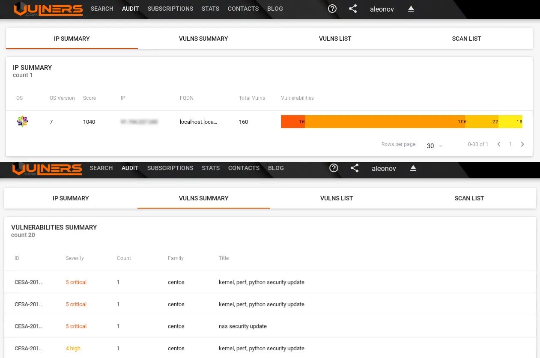Select the 5 critical severity label
The image size is (540, 358).
pos(76,282)
